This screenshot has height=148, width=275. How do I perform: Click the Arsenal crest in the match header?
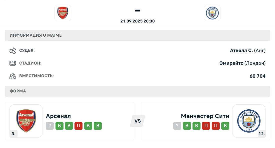[62, 13]
